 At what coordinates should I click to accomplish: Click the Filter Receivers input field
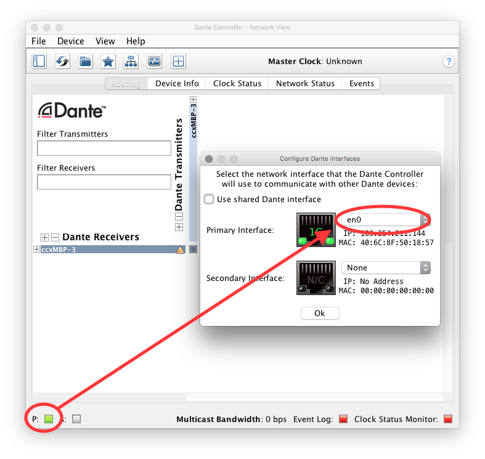[x=104, y=182]
